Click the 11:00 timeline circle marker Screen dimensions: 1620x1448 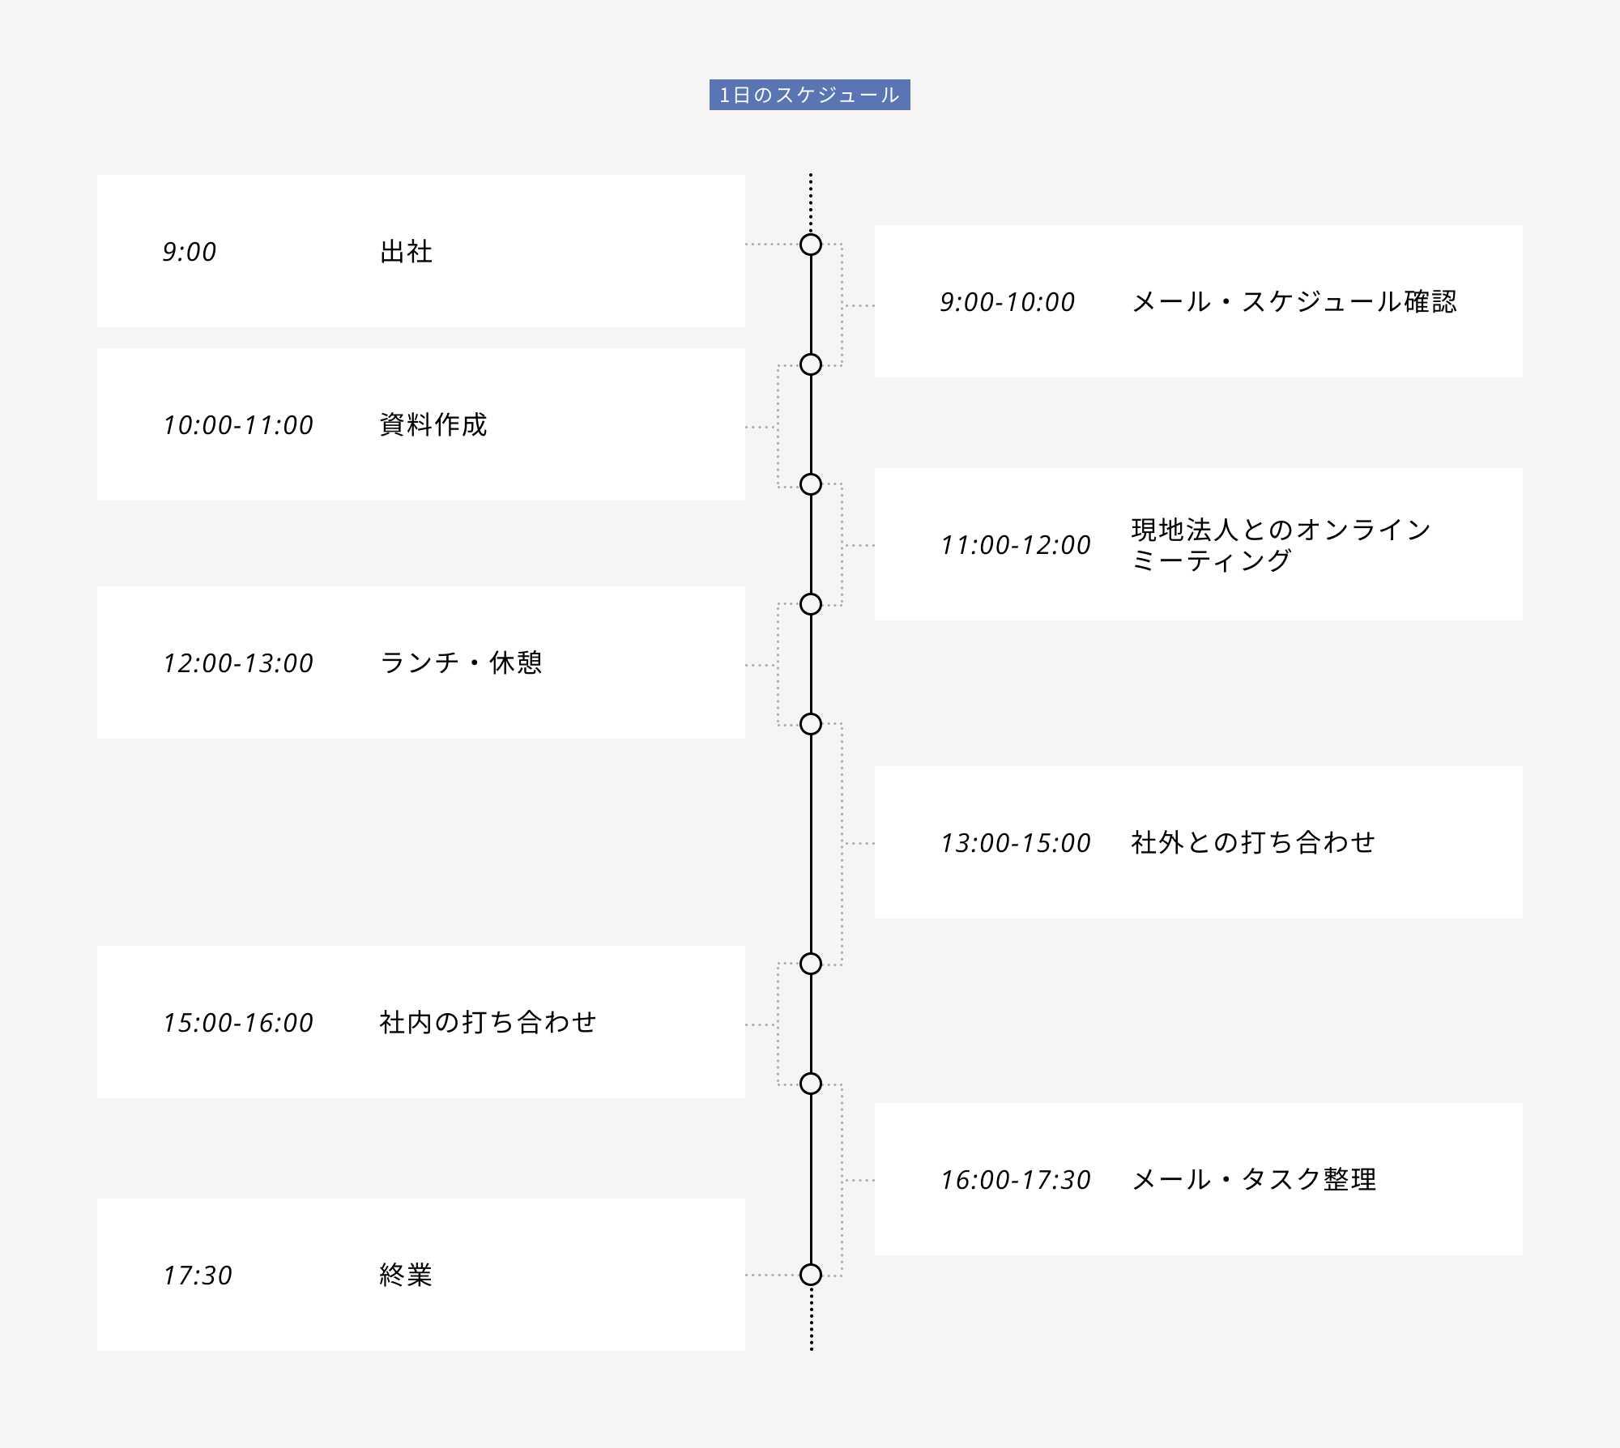click(x=810, y=484)
